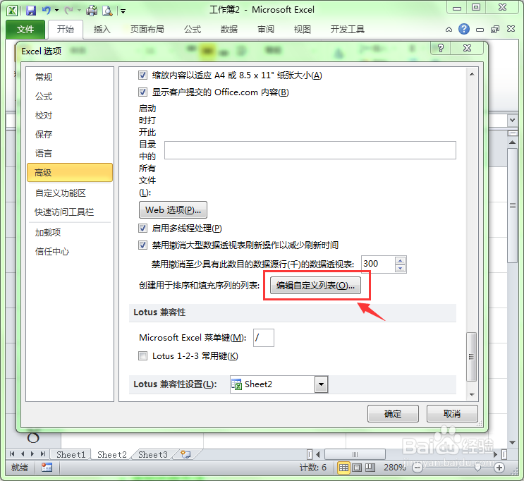Click the startup directory input field
This screenshot has height=481, width=524.
click(310, 150)
